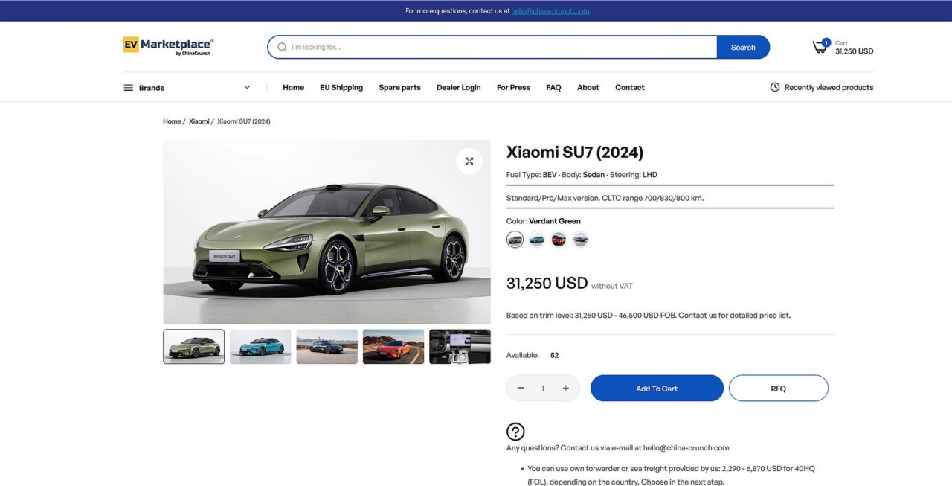The image size is (952, 486).
Task: Open the About page
Action: 588,87
